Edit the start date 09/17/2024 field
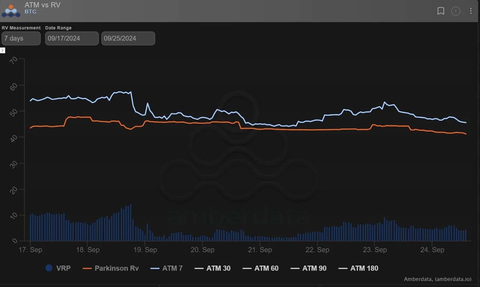 click(72, 38)
